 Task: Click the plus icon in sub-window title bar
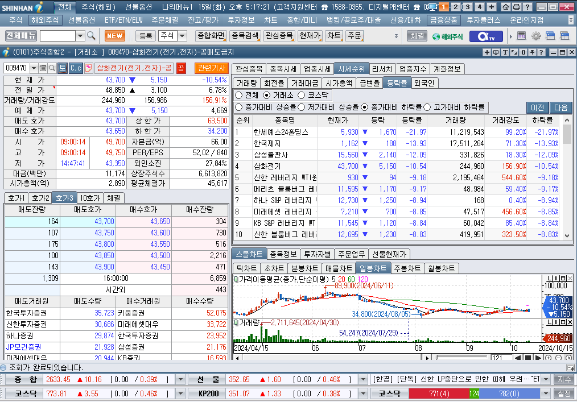tap(487, 52)
